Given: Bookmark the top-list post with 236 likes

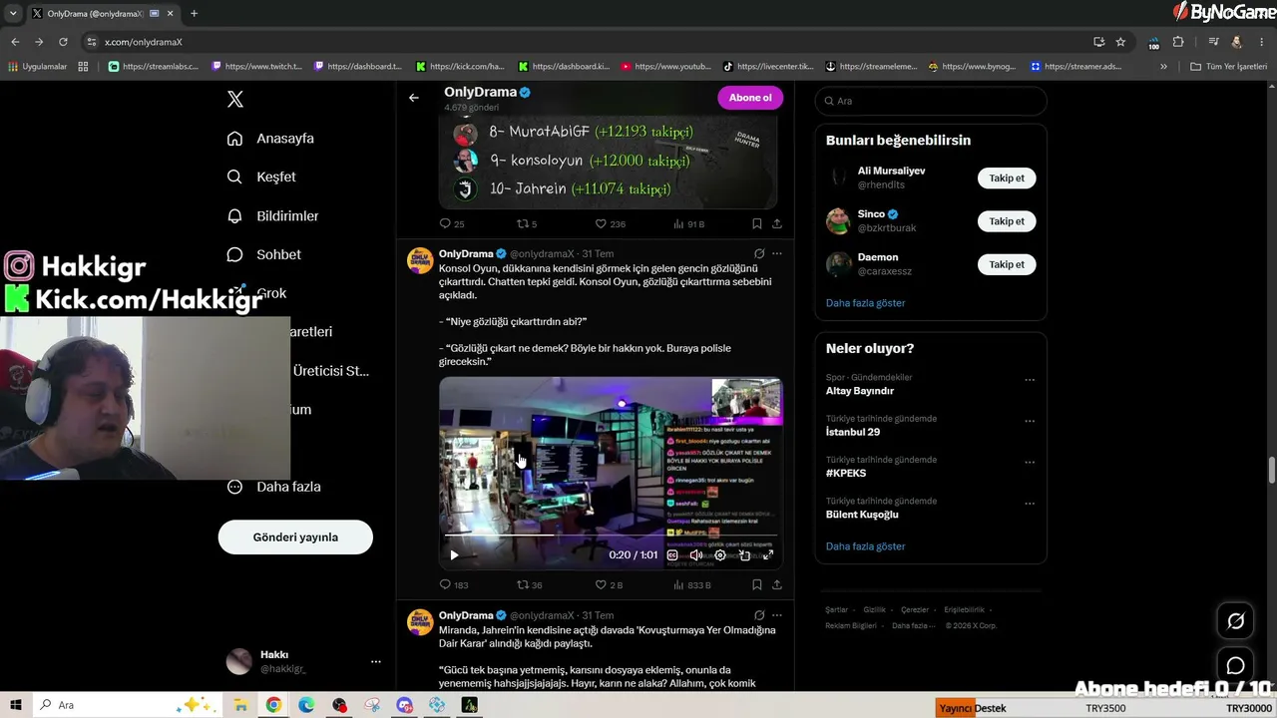Looking at the screenshot, I should tap(757, 224).
